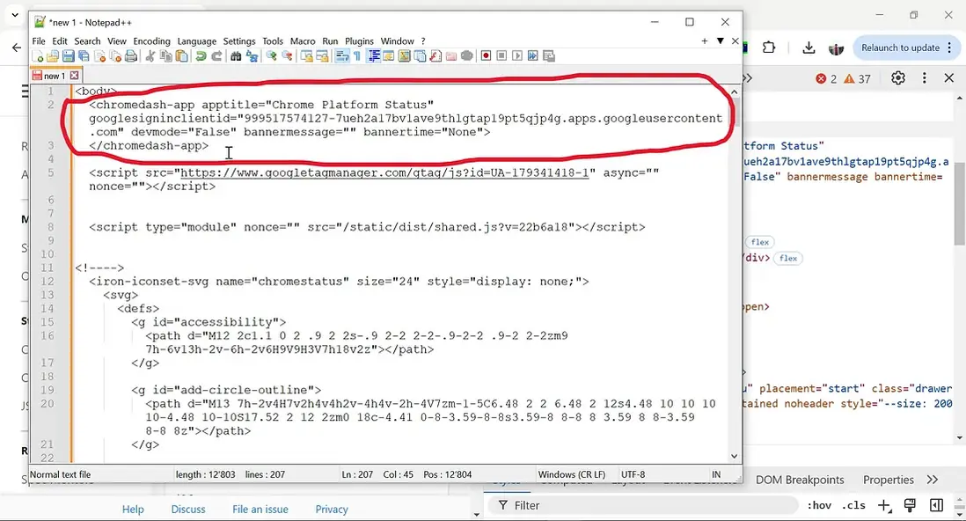966x521 pixels.
Task: Print the document using the printer icon
Action: [130, 56]
